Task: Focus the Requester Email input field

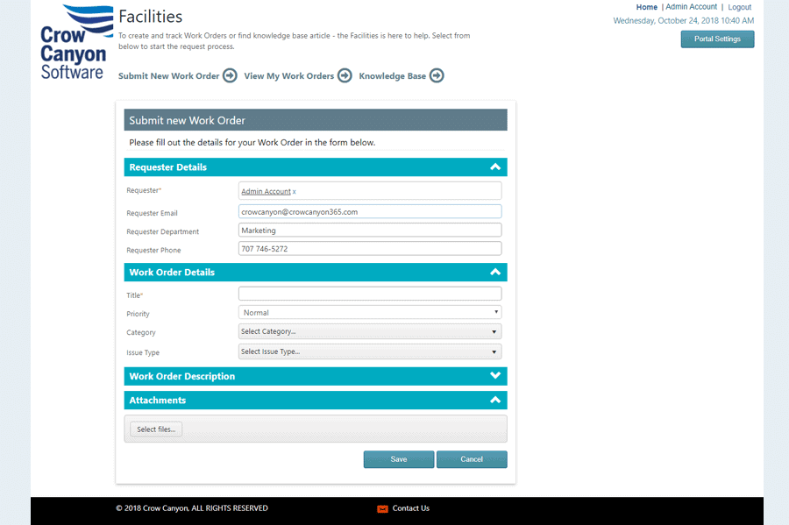Action: (370, 212)
